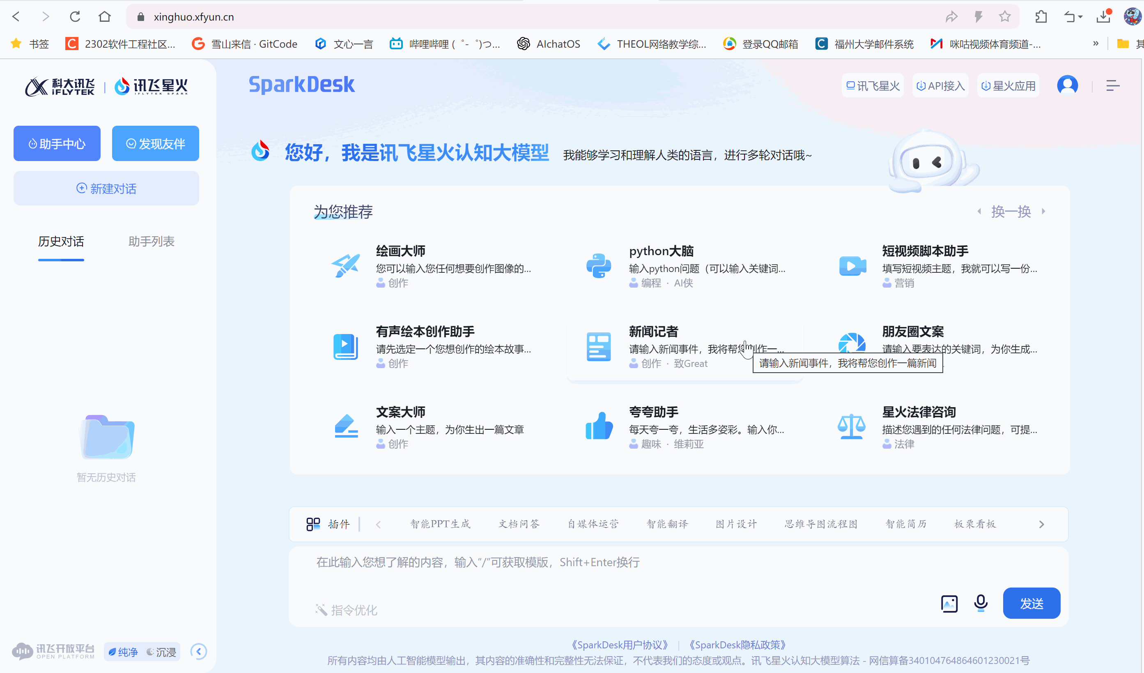Image resolution: width=1144 pixels, height=673 pixels.
Task: Choose the 板栗看板 plugin
Action: pos(975,524)
